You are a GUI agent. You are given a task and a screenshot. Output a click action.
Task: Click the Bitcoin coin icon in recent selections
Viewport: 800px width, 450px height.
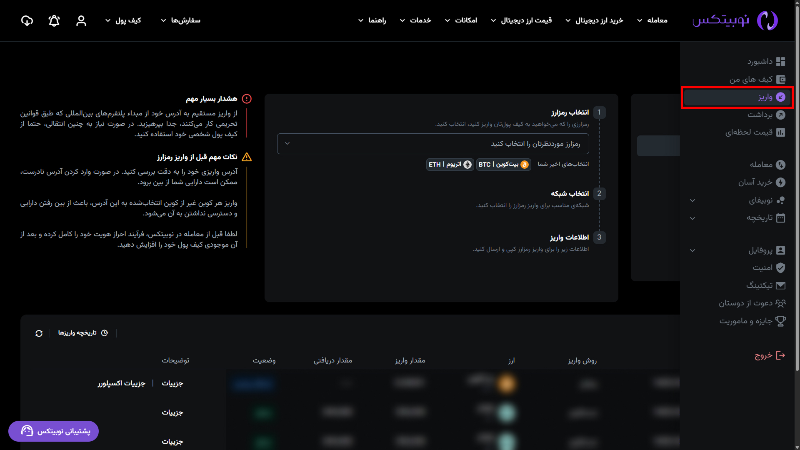tap(525, 165)
